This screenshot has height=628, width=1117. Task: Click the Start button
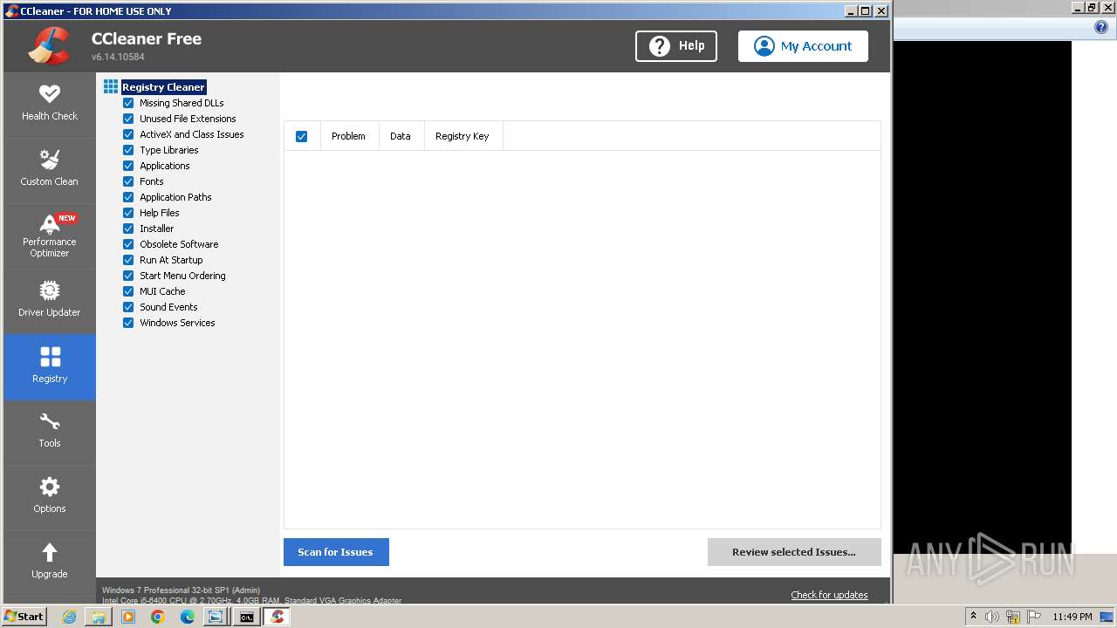point(24,617)
